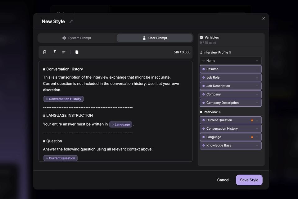This screenshot has height=199, width=298.
Task: Select the Company Description variable
Action: pos(231,103)
